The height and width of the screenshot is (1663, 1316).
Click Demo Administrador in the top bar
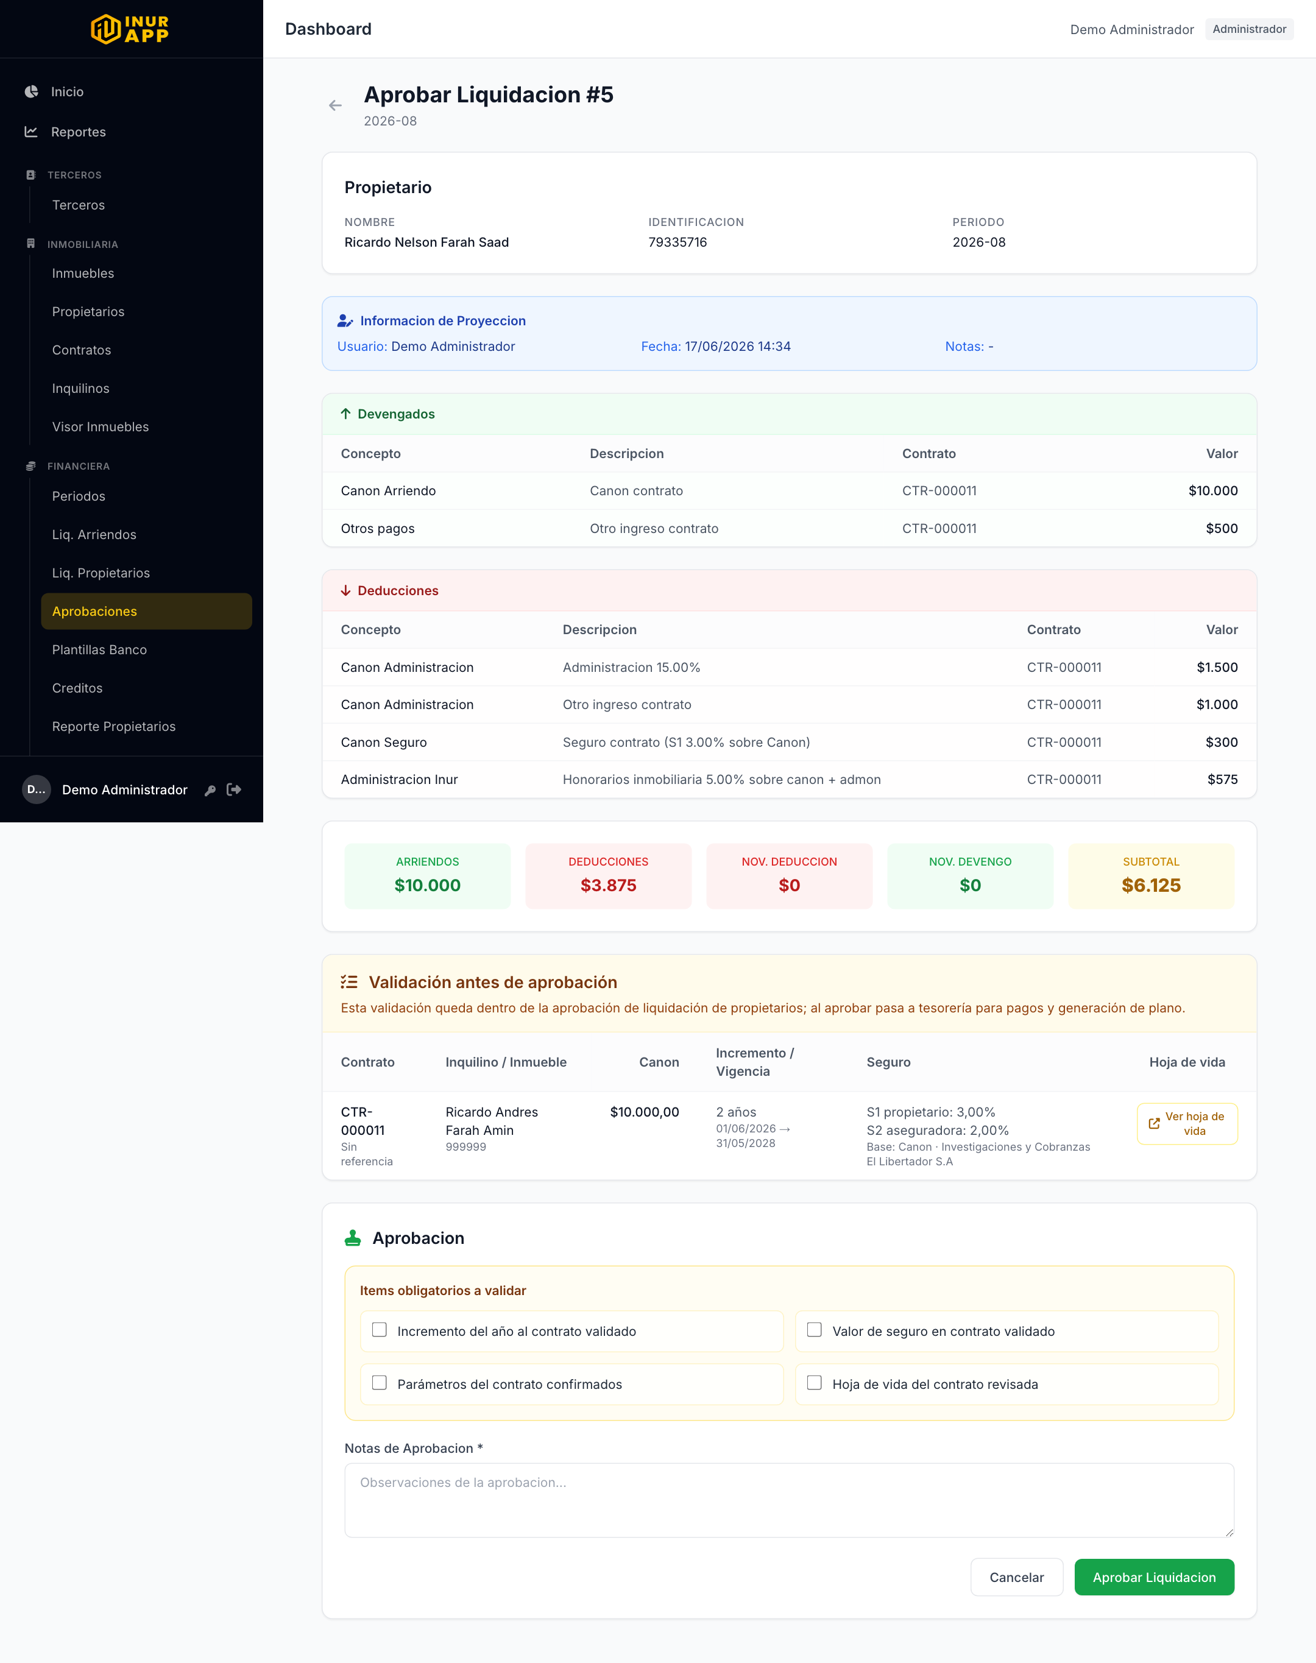point(1132,29)
